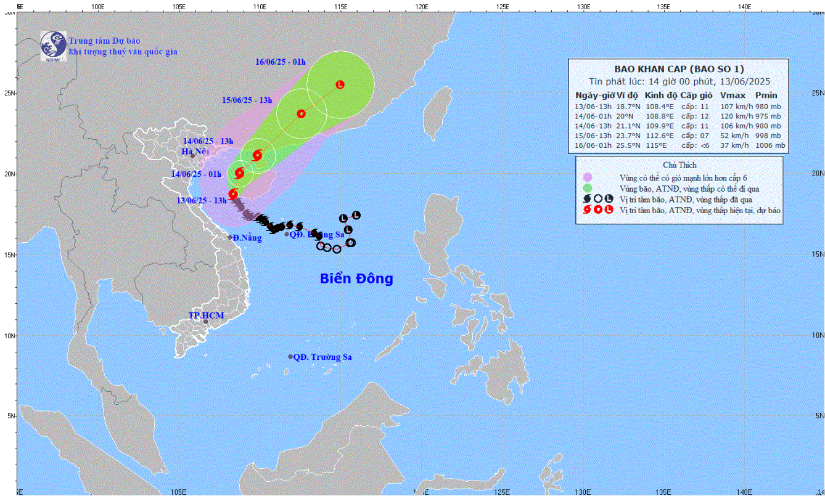Screen dimensions: 825x496
Task: Click the 'Hà Nội' map label
Action: (195, 151)
